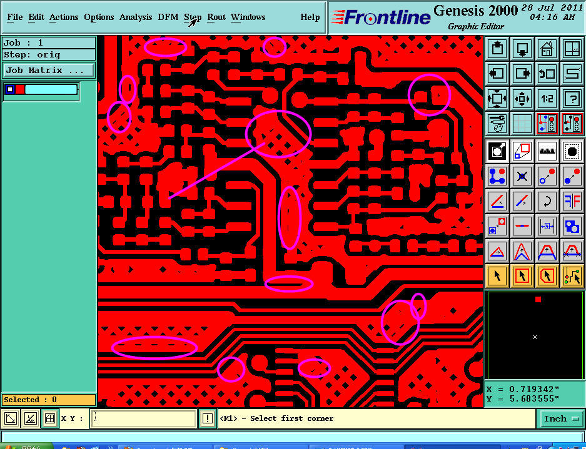Open the Edit menu
Screen dimensions: 586x449
point(36,17)
